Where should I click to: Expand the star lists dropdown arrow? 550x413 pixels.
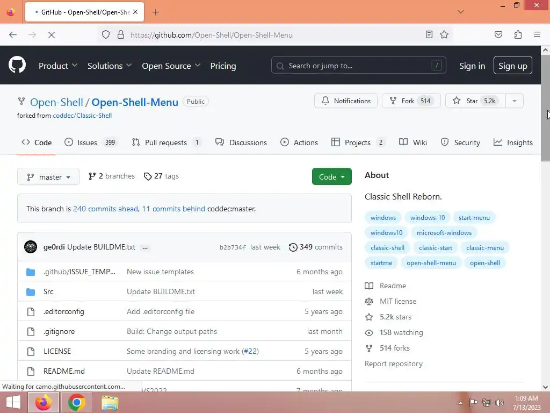click(x=515, y=101)
